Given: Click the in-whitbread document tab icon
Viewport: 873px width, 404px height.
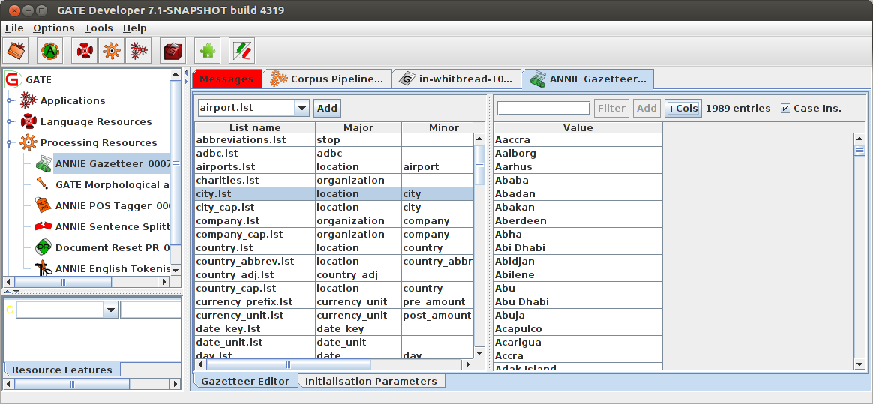Looking at the screenshot, I should pos(408,79).
